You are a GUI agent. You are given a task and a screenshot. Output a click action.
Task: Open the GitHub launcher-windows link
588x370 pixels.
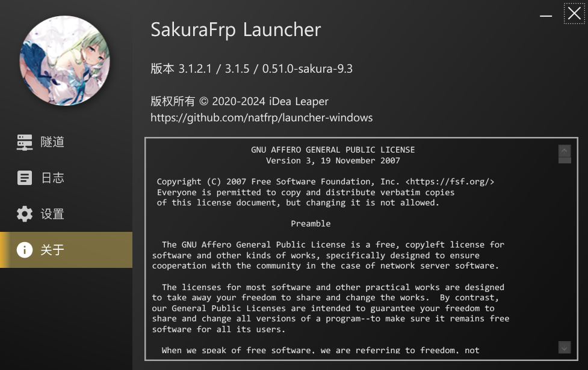tap(261, 118)
